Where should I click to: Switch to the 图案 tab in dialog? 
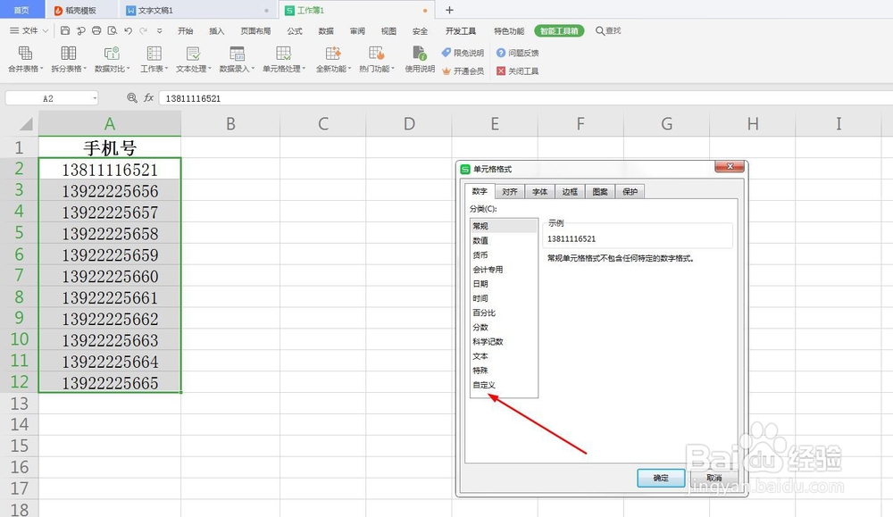600,191
